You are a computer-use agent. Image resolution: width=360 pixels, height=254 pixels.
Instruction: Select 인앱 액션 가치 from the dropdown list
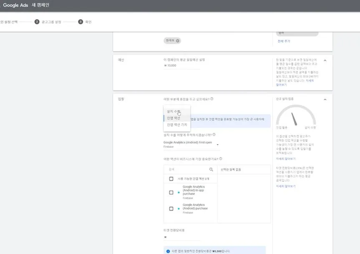coord(177,125)
